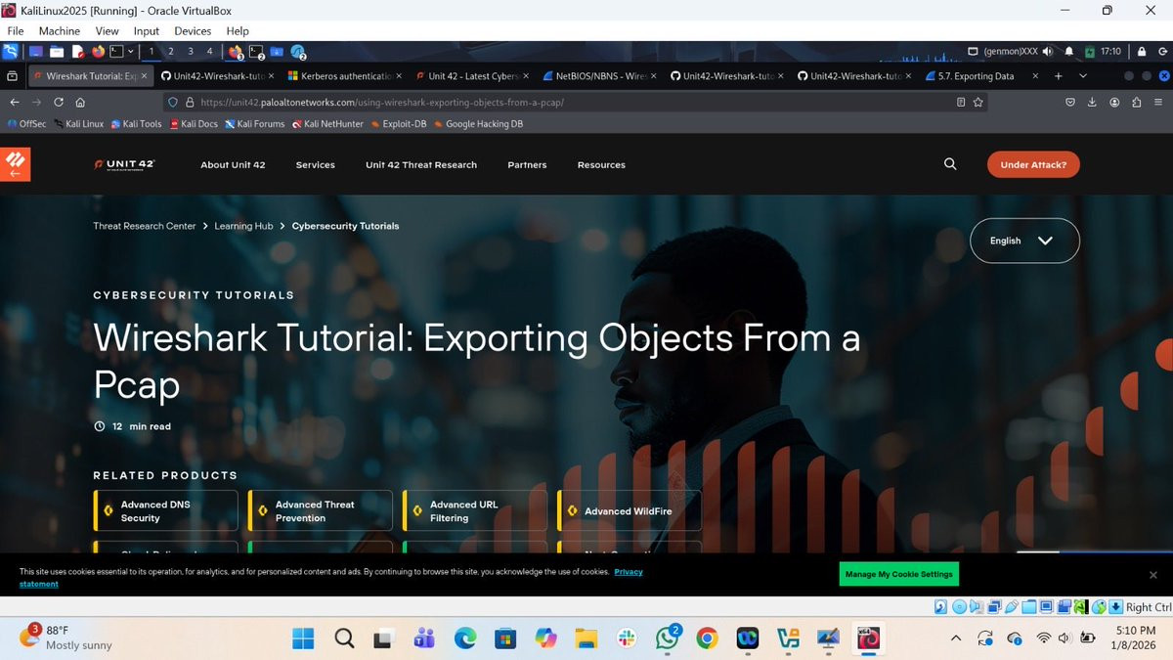Close the Wireshark Tutorial tab
This screenshot has width=1173, height=660.
(145, 75)
